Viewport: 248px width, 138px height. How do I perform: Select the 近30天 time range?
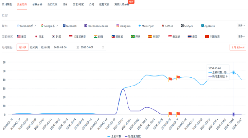click(x=22, y=47)
